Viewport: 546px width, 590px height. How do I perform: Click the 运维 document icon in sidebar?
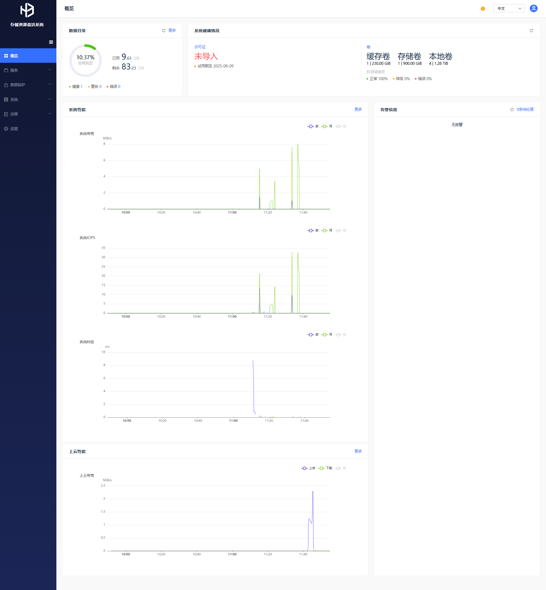pyautogui.click(x=6, y=114)
